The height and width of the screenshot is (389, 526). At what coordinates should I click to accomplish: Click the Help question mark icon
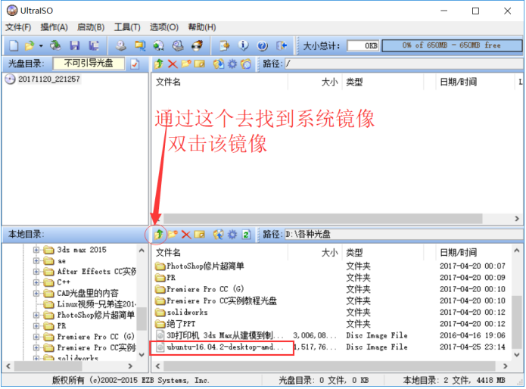point(262,45)
